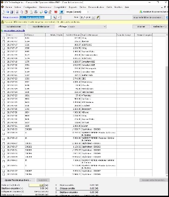The image size is (169, 197).
Task: Click the grid scrollbar down arrow
Action: click(x=167, y=176)
